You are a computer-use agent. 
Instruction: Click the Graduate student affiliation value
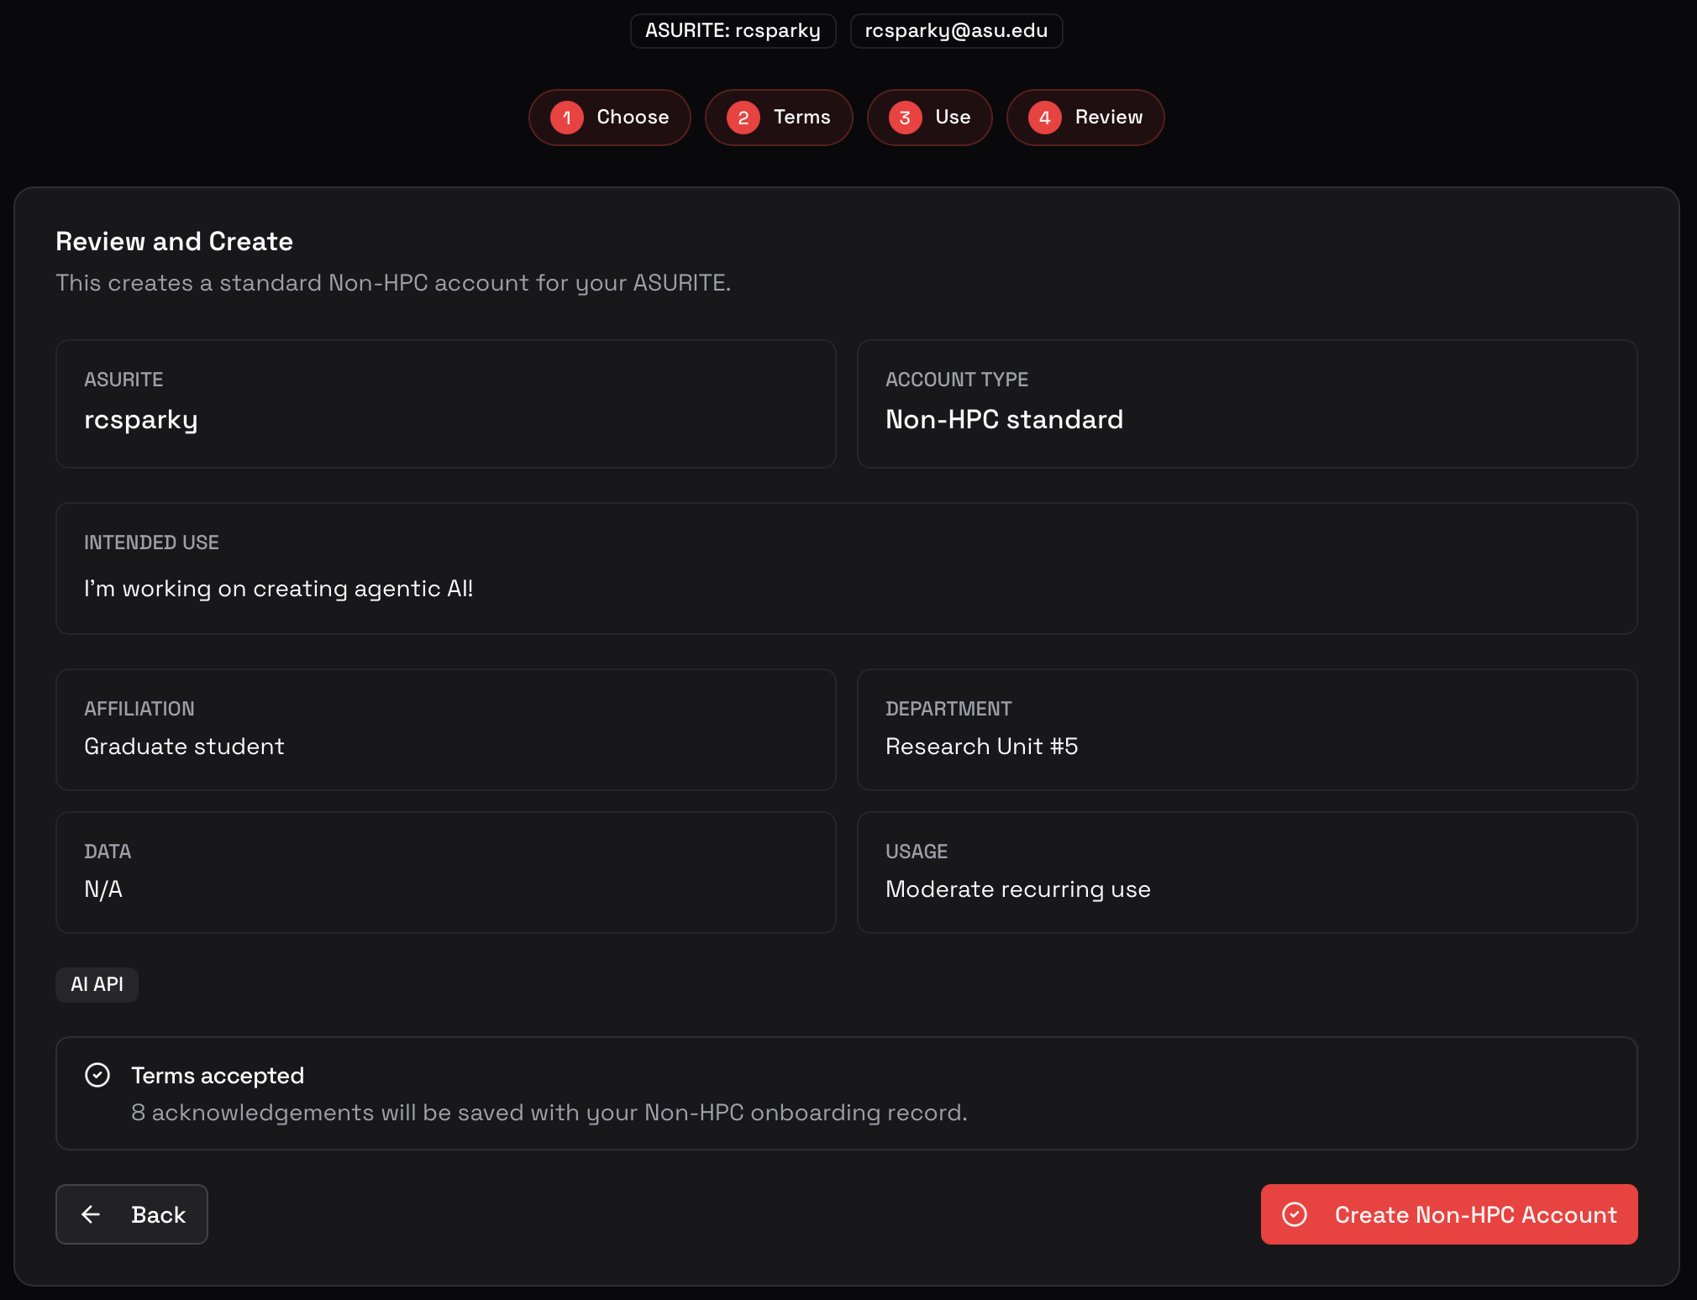[x=184, y=747]
